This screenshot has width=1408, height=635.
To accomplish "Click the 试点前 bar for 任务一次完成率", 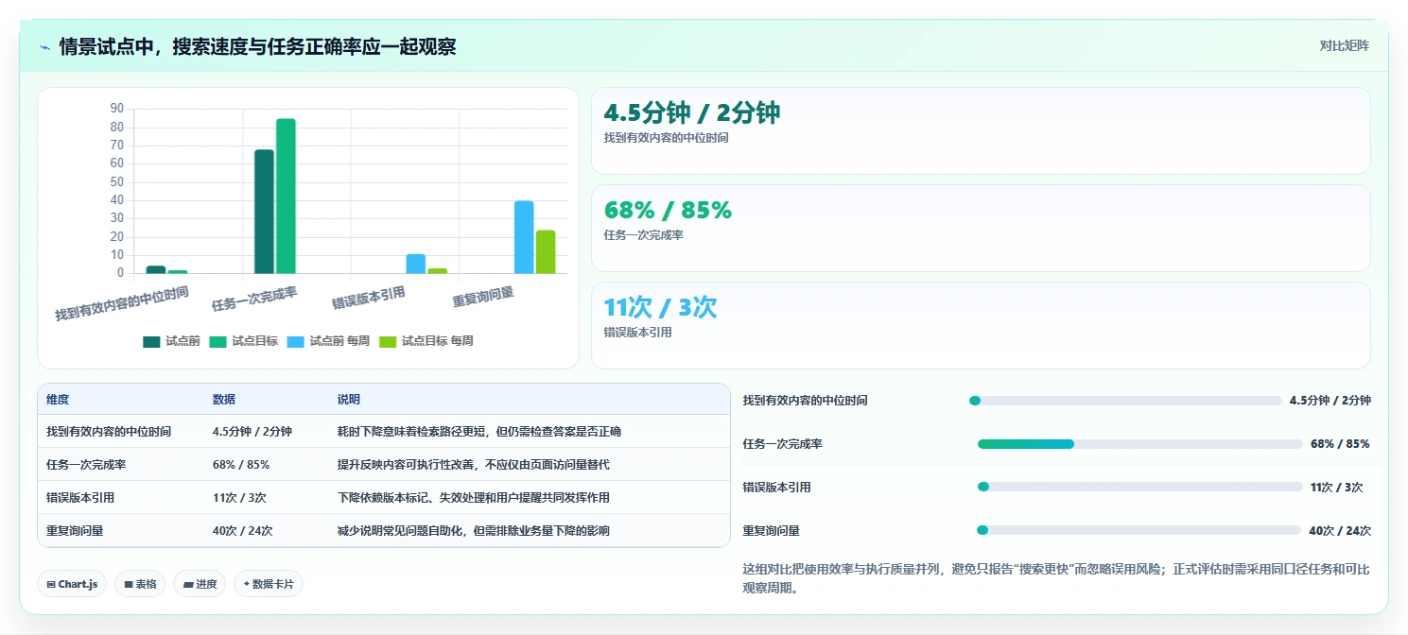I will coord(264,212).
